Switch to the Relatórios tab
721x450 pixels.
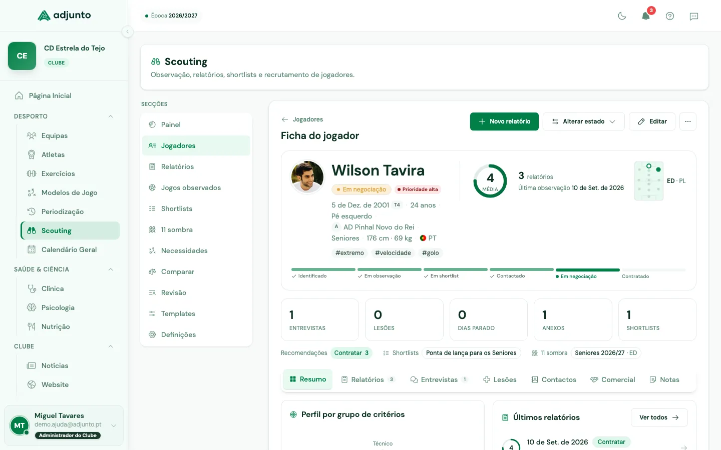click(x=368, y=379)
